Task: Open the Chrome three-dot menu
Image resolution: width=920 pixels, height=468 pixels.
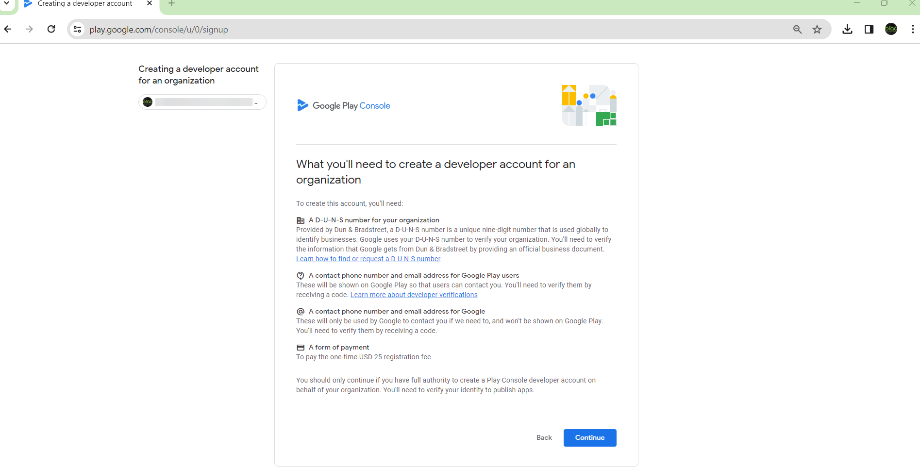Action: point(913,29)
